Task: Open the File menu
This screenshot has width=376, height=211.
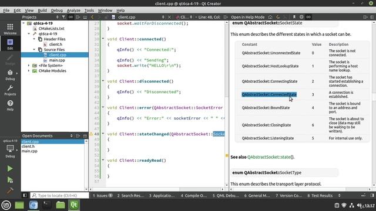Action: (x=6, y=11)
